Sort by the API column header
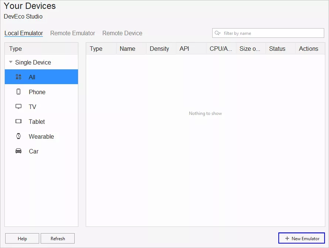The width and height of the screenshot is (329, 248). coord(191,49)
